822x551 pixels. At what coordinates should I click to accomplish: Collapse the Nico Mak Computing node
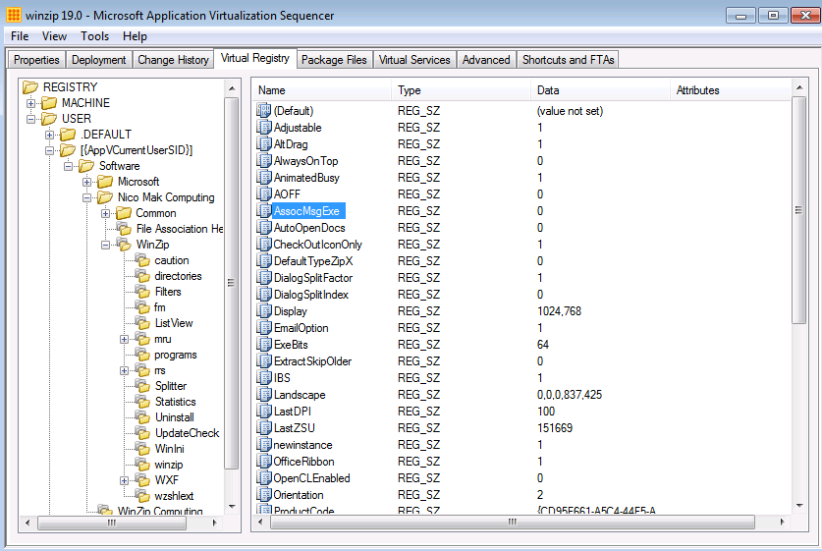(x=87, y=197)
